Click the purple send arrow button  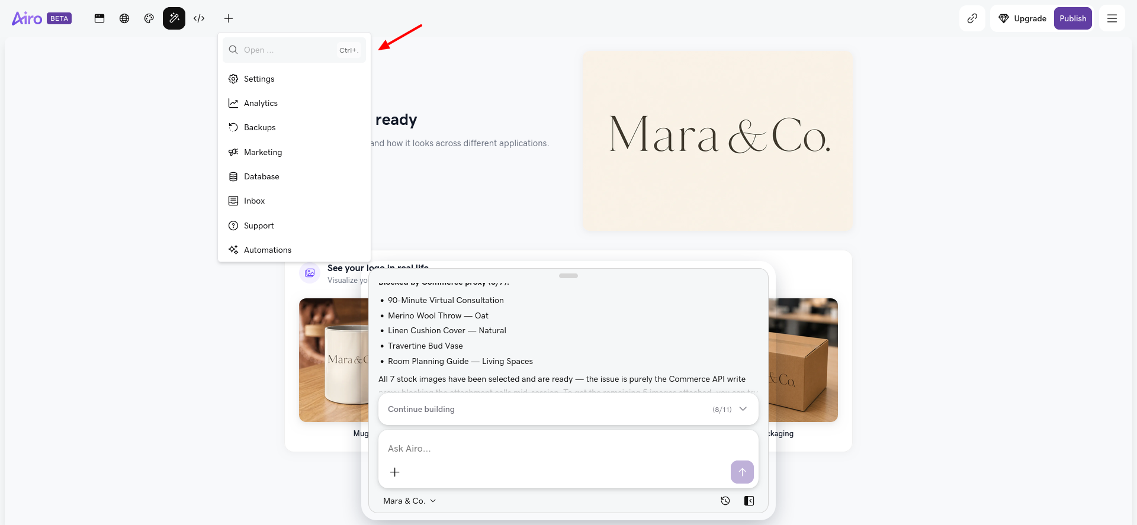pos(742,472)
